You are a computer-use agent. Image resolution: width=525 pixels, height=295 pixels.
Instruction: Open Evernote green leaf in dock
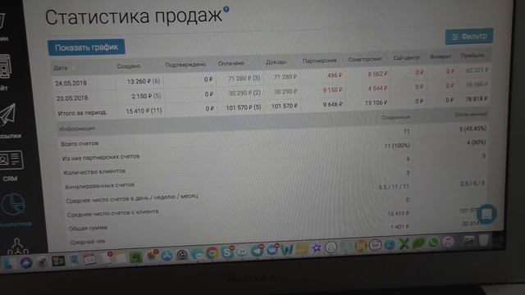point(419,243)
